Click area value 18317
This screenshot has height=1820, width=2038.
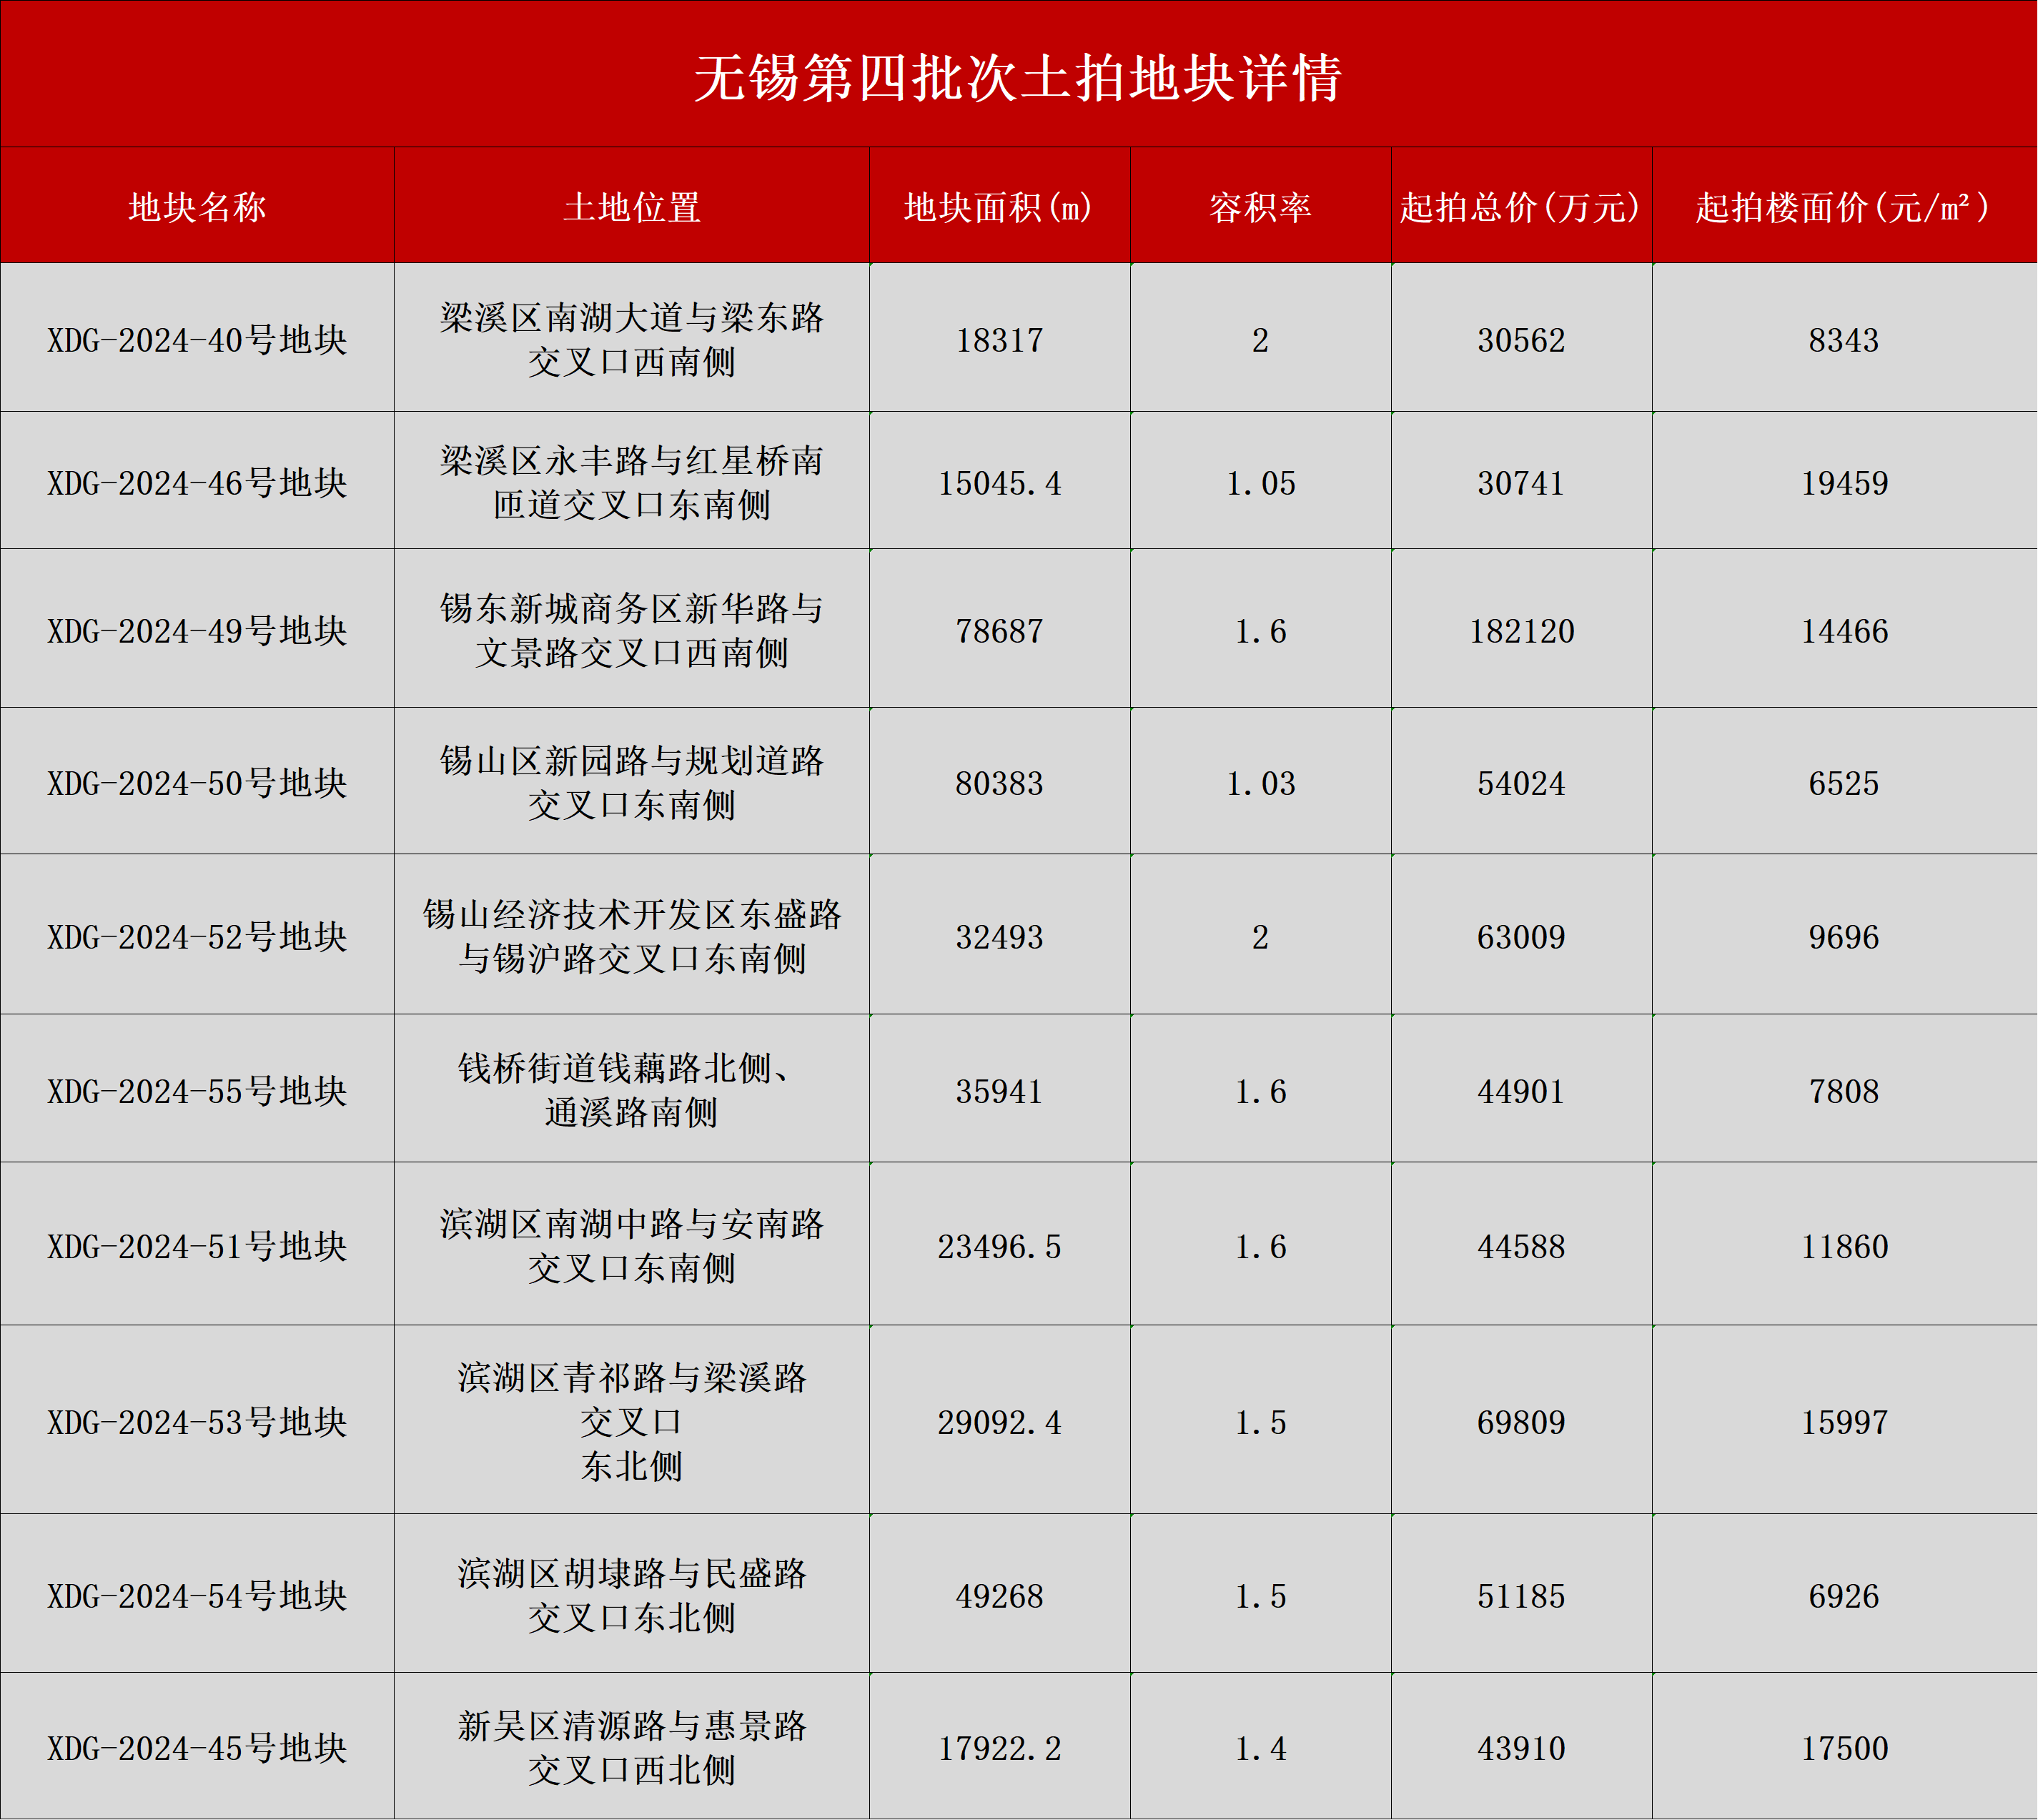click(x=1000, y=341)
